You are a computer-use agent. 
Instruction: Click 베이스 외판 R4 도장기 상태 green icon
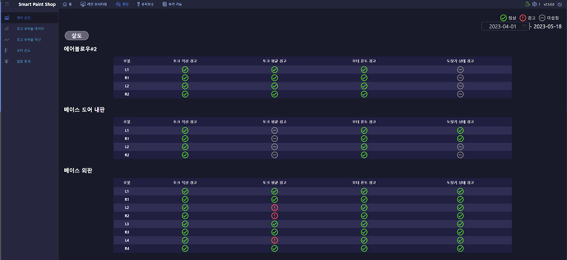coord(460,248)
